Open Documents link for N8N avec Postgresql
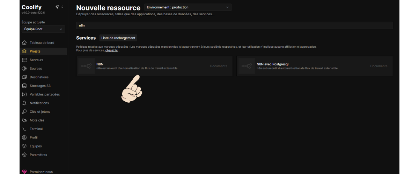This screenshot has height=174, width=419. [x=379, y=66]
